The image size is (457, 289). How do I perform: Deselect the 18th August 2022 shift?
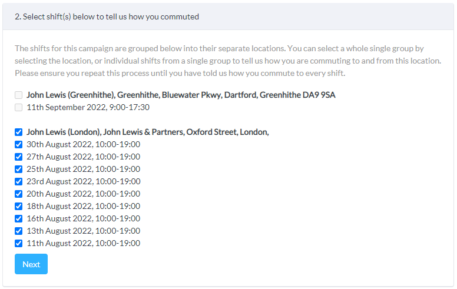pyautogui.click(x=19, y=206)
